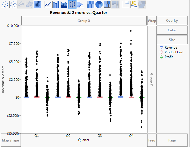Click the Size drop zone
The height and width of the screenshot is (147, 190).
(172, 40)
